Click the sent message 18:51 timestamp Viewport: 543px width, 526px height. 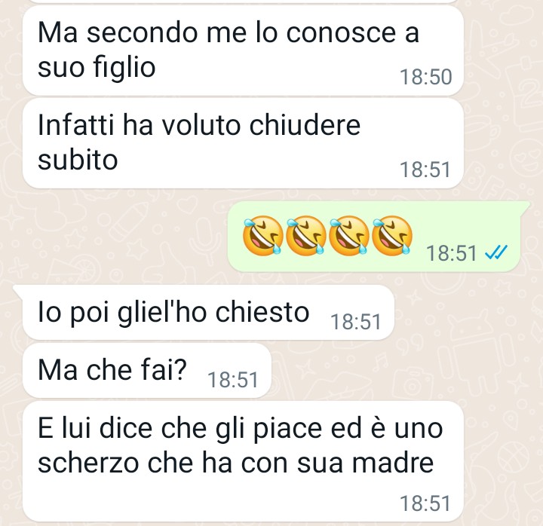[452, 253]
